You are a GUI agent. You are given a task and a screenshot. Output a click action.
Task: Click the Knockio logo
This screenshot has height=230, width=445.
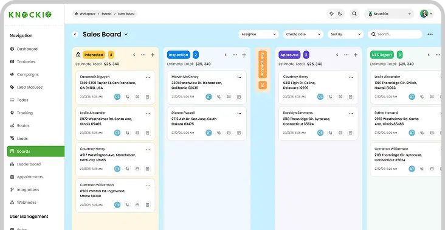(x=30, y=15)
